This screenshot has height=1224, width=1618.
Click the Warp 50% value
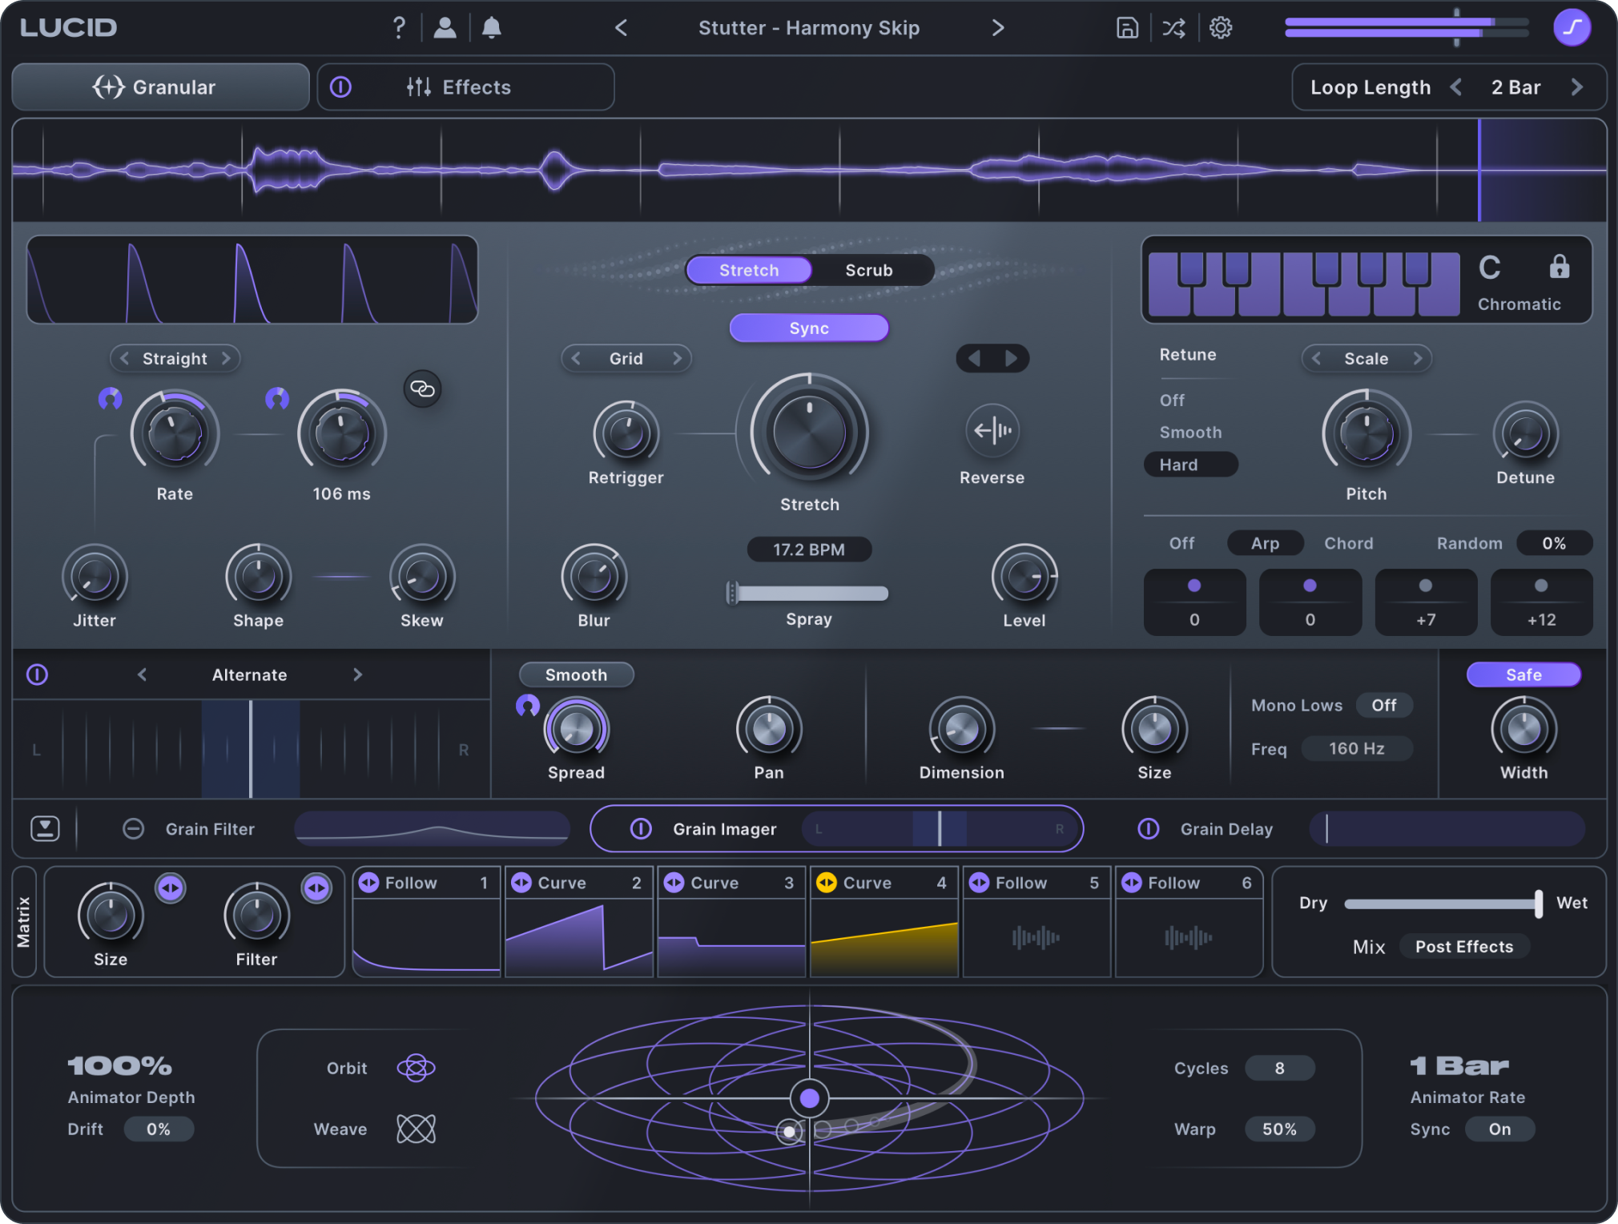click(1279, 1129)
